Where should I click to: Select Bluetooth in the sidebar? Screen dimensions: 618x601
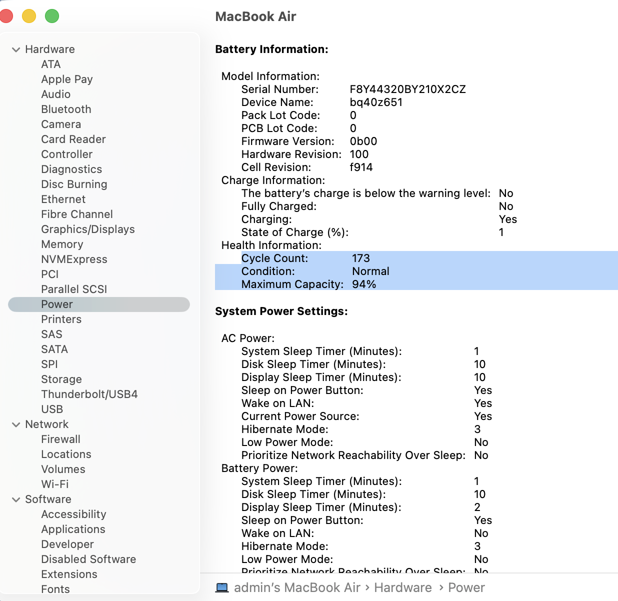pyautogui.click(x=66, y=109)
